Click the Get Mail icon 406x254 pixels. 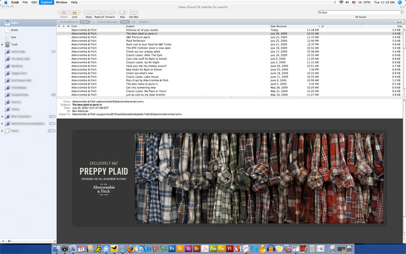[134, 12]
